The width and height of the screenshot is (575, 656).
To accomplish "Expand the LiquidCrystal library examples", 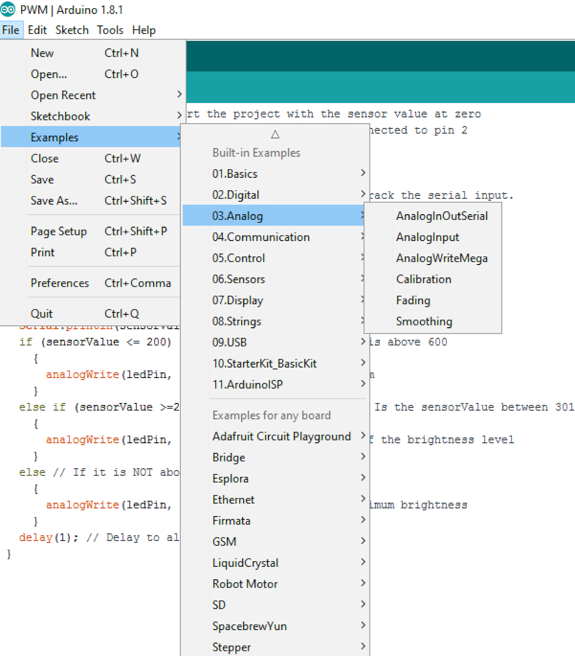I will pos(275,563).
